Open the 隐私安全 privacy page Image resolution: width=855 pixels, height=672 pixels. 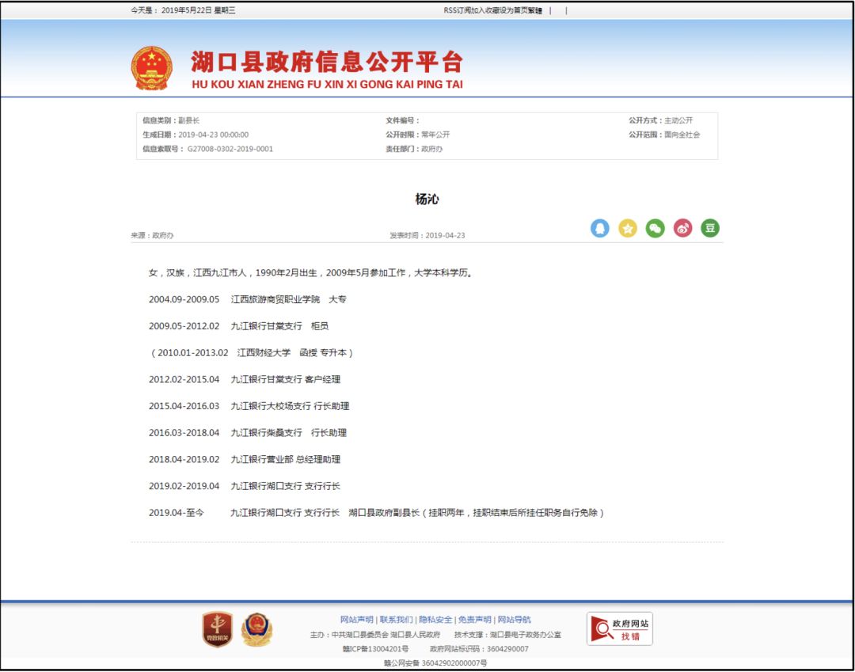tap(435, 618)
